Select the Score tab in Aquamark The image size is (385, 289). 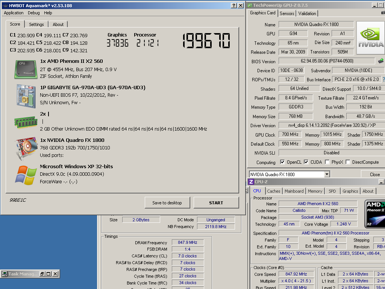tap(15, 24)
